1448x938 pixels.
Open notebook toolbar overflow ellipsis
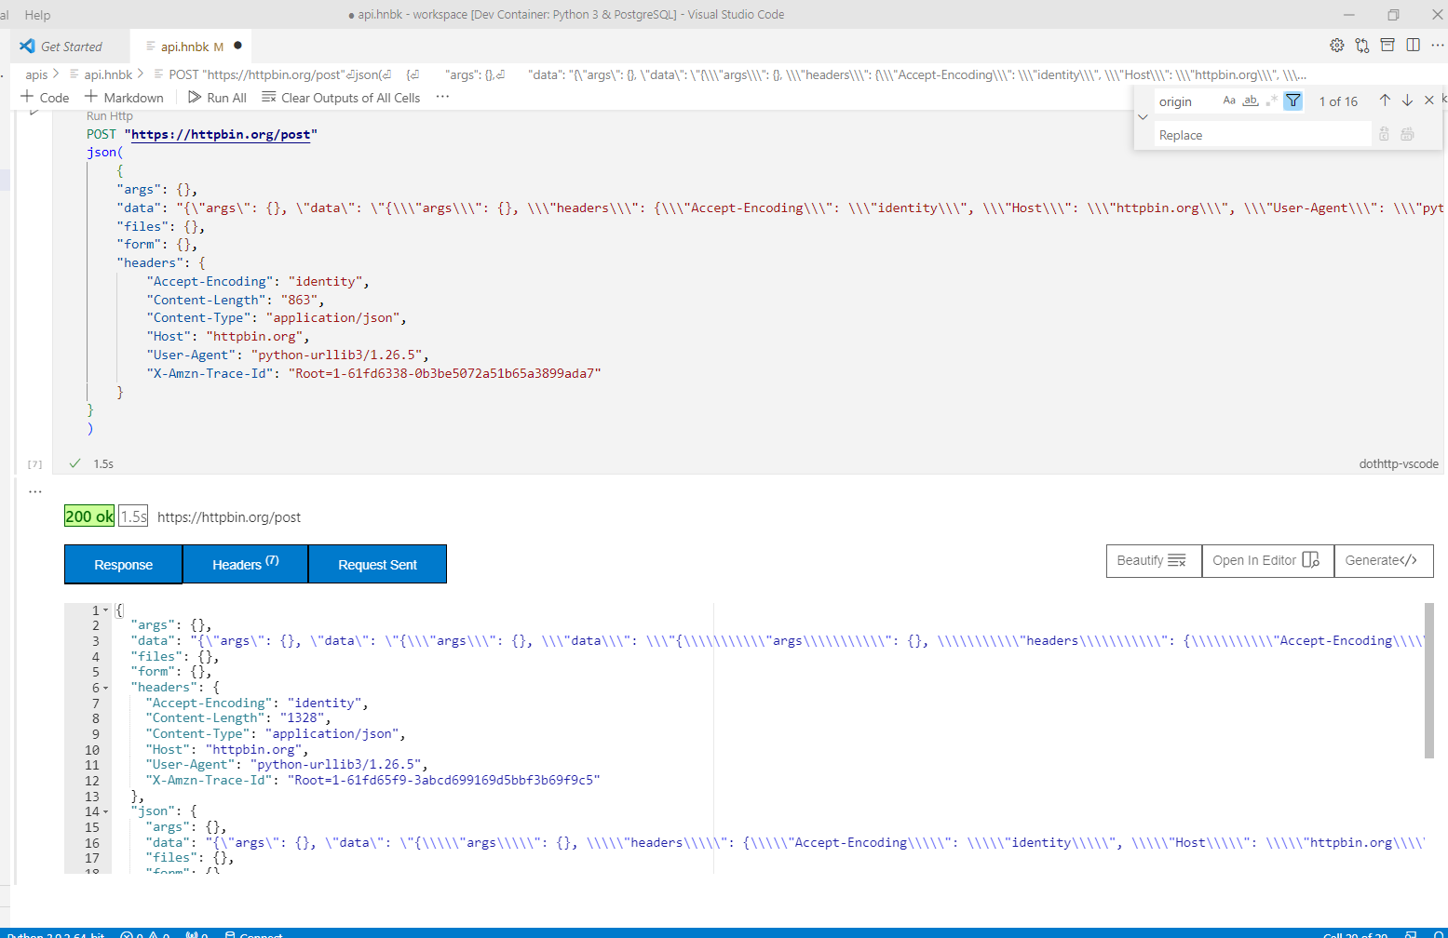[442, 97]
